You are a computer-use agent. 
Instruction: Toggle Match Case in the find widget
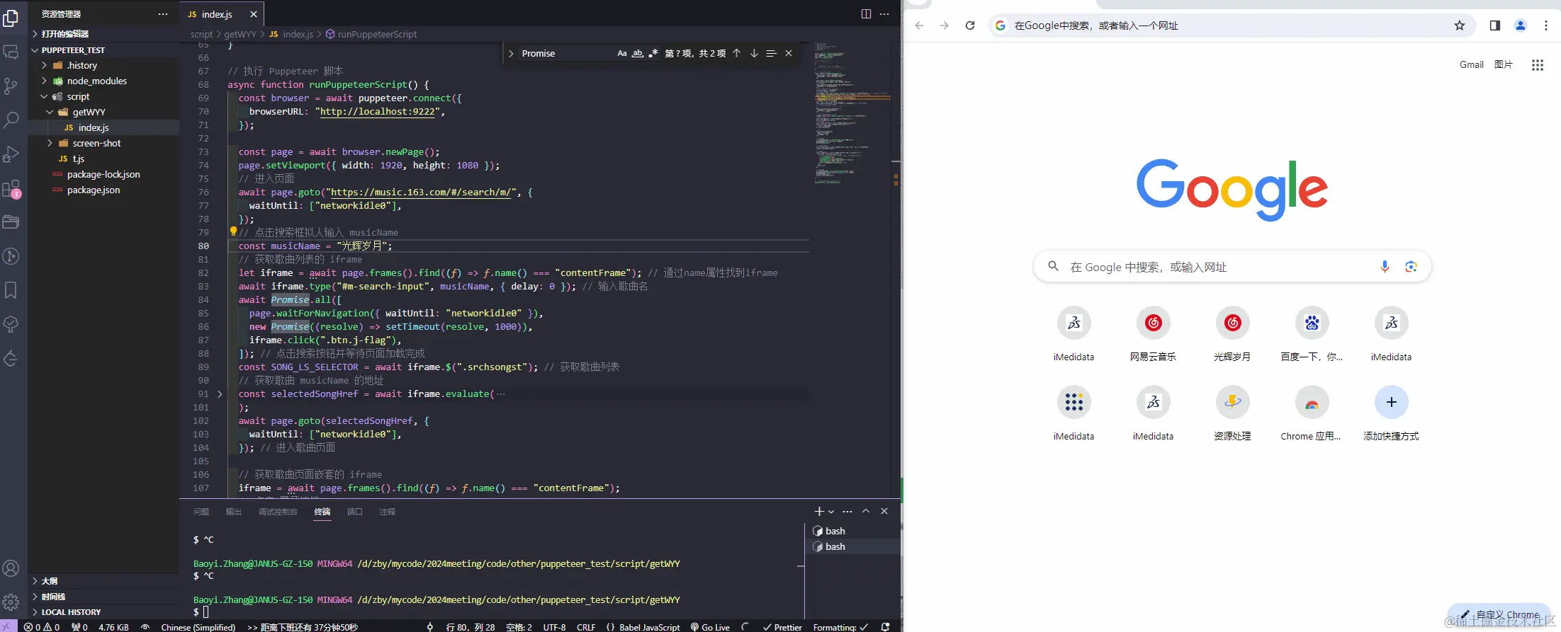621,53
